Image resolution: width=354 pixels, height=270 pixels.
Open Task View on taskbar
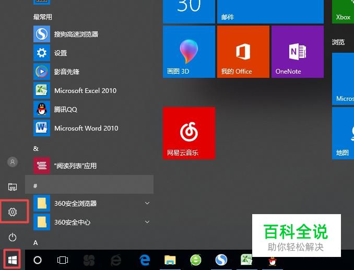(x=63, y=260)
